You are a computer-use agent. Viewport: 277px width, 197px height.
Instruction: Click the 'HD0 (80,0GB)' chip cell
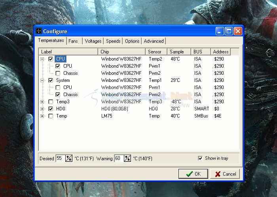click(x=115, y=109)
